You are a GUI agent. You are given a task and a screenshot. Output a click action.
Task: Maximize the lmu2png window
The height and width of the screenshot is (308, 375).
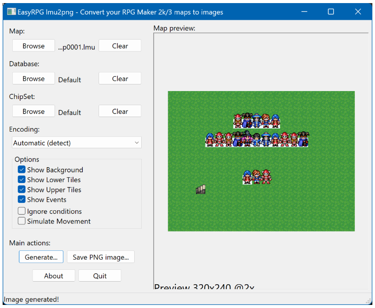coord(331,11)
